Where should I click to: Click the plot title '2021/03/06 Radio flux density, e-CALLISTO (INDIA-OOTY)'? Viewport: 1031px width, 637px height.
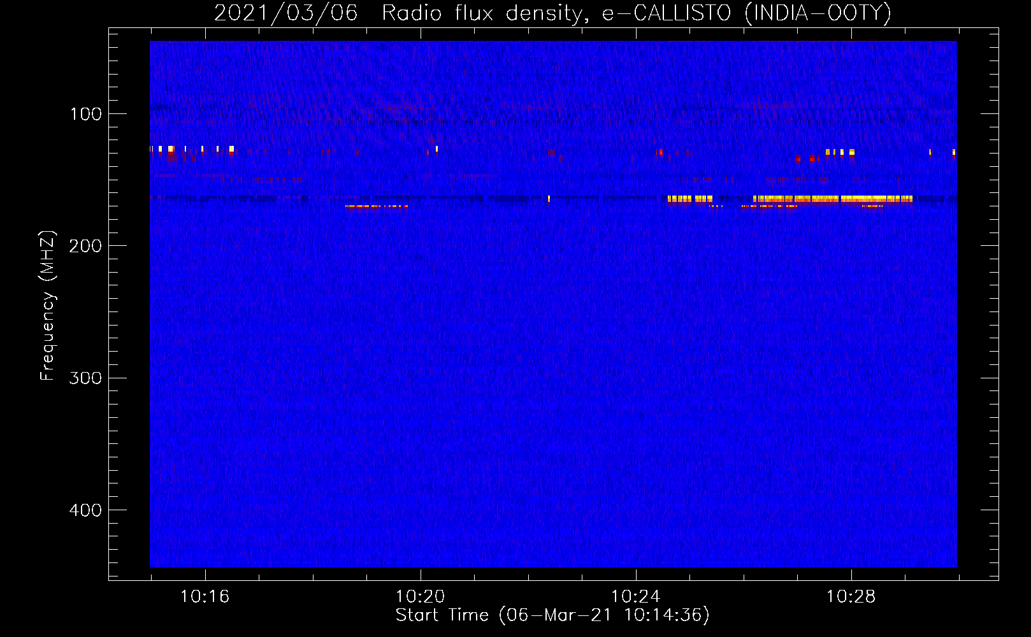[552, 13]
